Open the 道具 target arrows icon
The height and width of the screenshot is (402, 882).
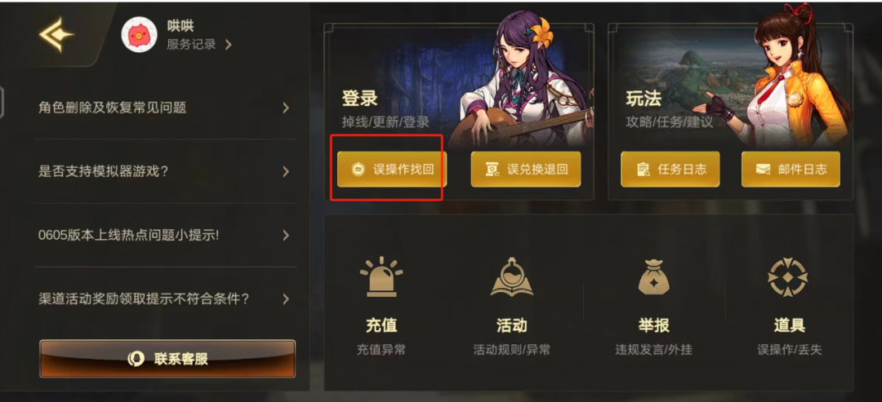coord(788,276)
